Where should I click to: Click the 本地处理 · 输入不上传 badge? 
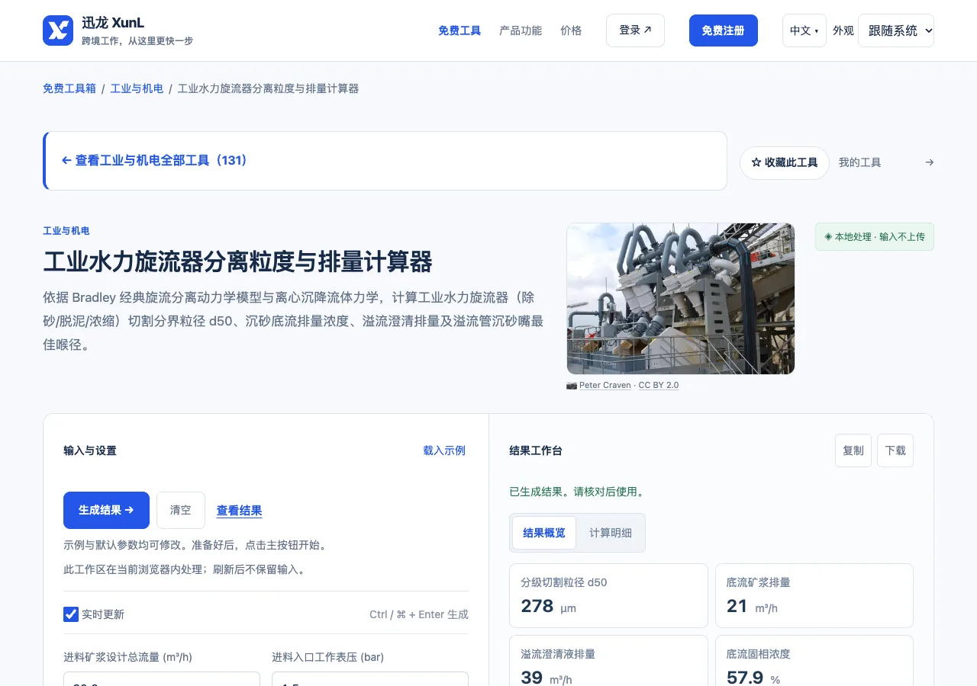[x=875, y=236]
